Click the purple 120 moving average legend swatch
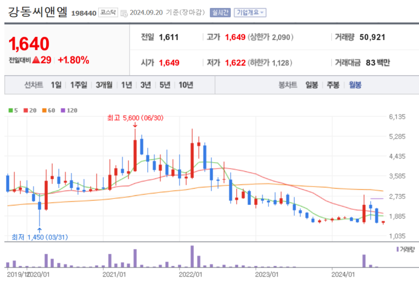The image size is (419, 283). click(63, 111)
